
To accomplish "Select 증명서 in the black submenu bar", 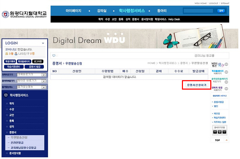I will [x=135, y=19].
